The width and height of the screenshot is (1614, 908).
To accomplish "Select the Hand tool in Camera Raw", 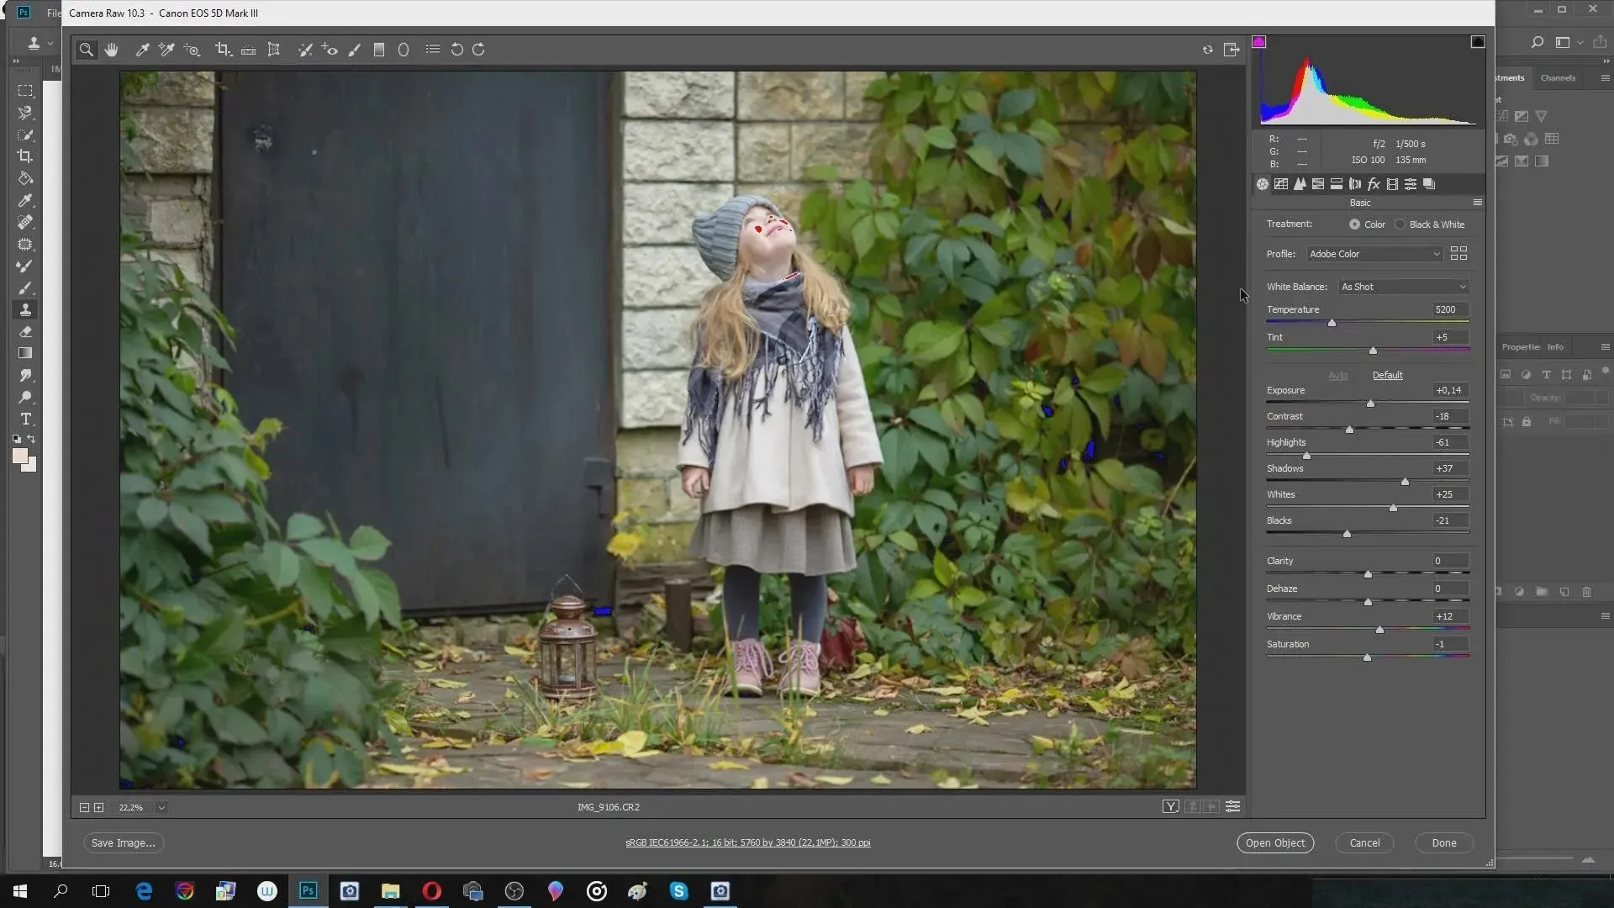I will click(x=111, y=50).
